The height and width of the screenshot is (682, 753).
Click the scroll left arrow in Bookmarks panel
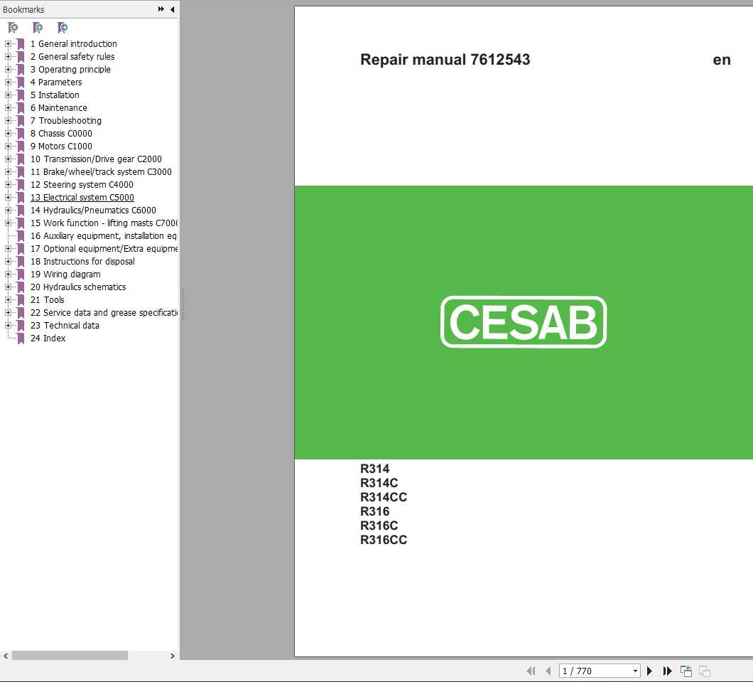coord(6,656)
